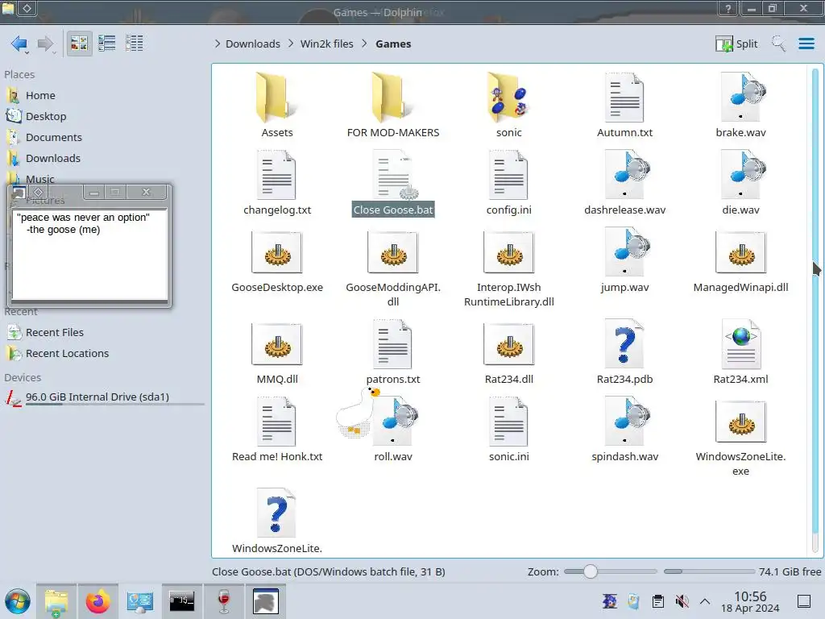Select jump.wav audio file

[624, 260]
